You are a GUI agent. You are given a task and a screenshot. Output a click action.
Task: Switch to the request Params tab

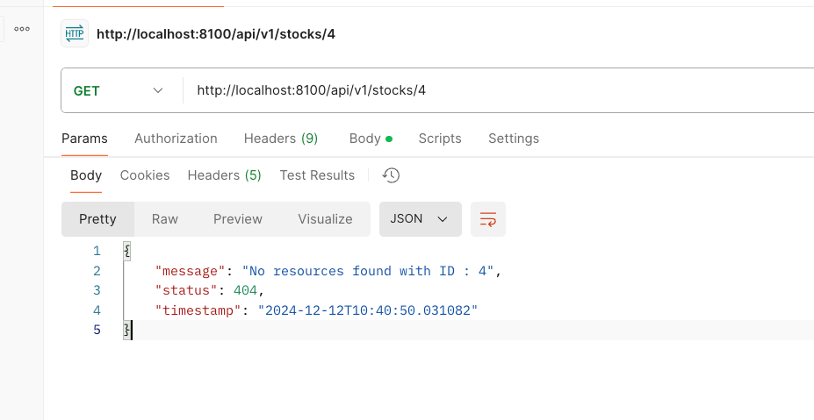click(x=84, y=139)
